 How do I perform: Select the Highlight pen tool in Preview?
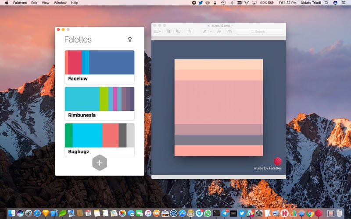(204, 32)
